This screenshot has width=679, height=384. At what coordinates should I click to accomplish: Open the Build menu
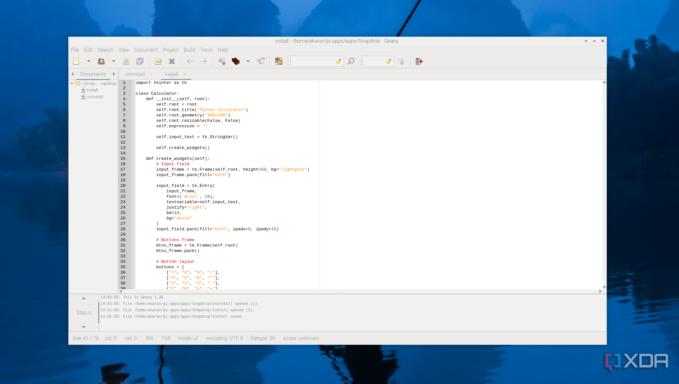[189, 50]
